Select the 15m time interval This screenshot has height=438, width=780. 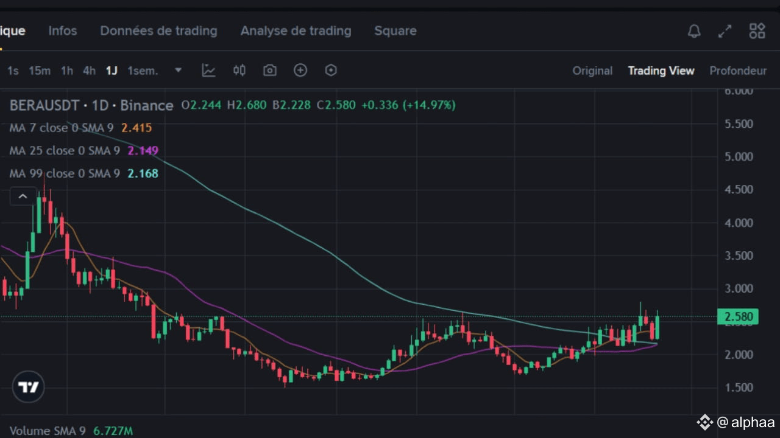coord(40,71)
